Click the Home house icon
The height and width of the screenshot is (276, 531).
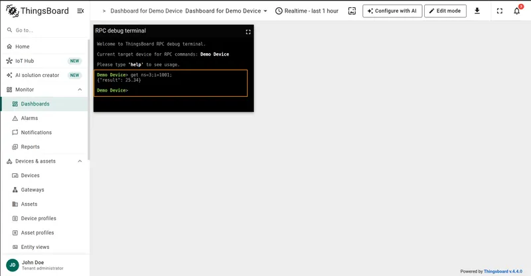[9, 46]
